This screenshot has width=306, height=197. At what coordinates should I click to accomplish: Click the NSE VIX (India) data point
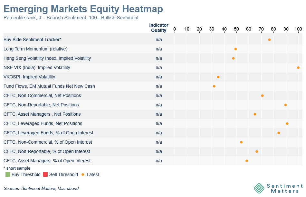(298, 67)
